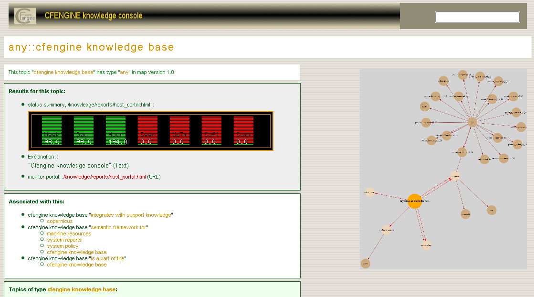Click the "any" type link in topic description
This screenshot has width=534, height=297.
click(x=124, y=72)
